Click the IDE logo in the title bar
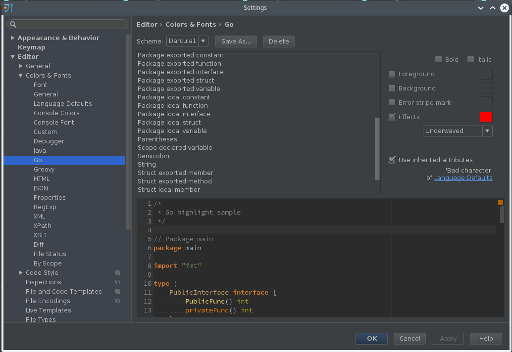The height and width of the screenshot is (352, 512). pos(8,7)
